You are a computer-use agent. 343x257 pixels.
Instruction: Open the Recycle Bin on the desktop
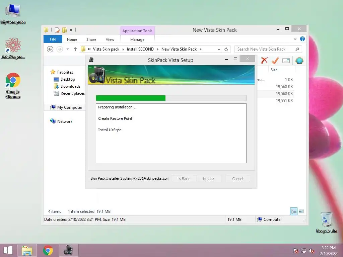point(326,222)
